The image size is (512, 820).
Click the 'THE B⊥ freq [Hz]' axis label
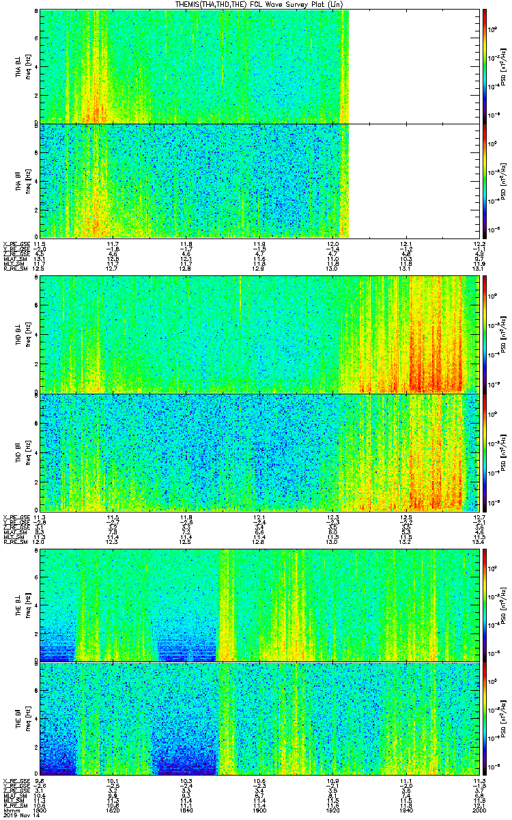point(23,605)
